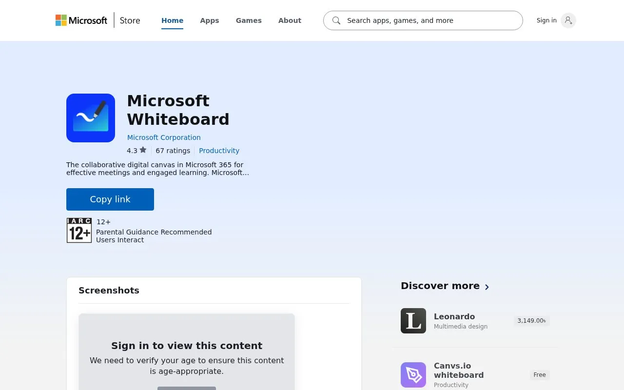The width and height of the screenshot is (624, 390).
Task: Switch to the Apps tab
Action: coord(210,20)
